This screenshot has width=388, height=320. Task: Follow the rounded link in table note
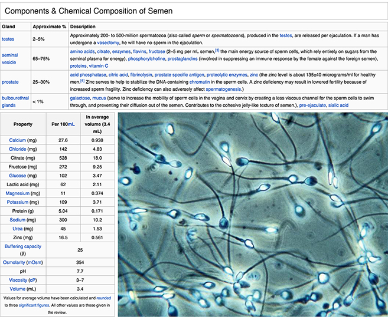104,298
